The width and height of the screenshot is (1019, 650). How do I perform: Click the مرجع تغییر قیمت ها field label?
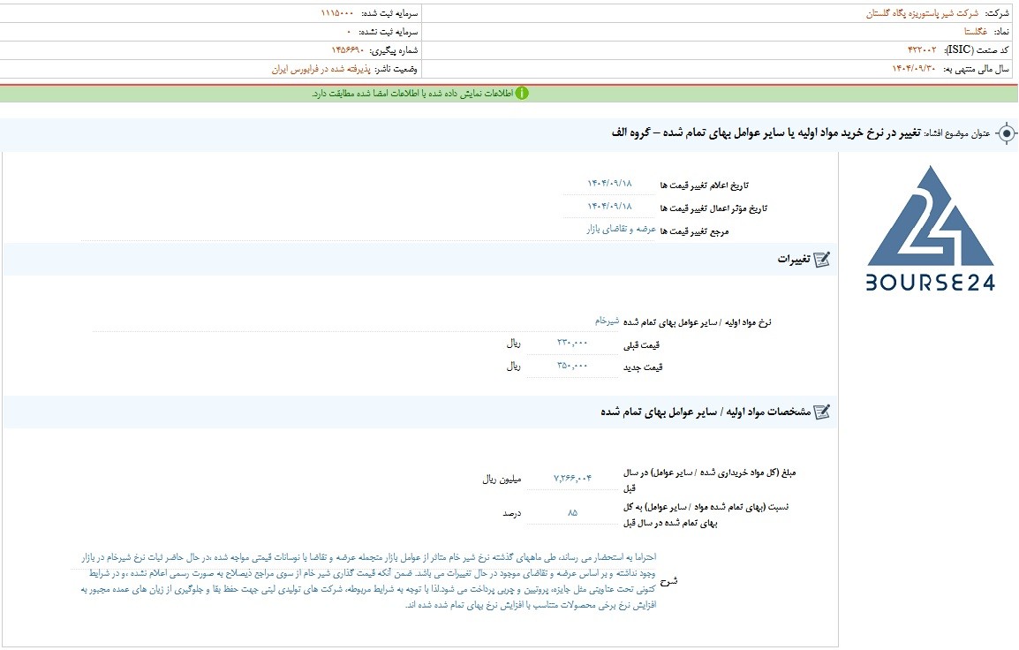695,231
